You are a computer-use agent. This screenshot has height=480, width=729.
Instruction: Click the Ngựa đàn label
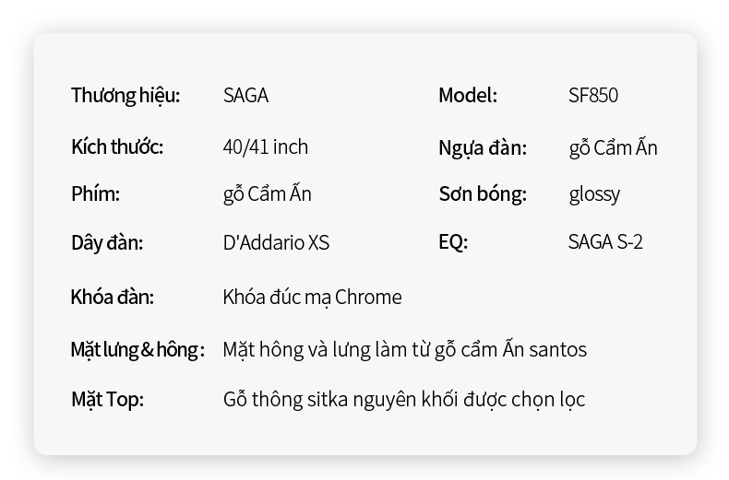483,148
